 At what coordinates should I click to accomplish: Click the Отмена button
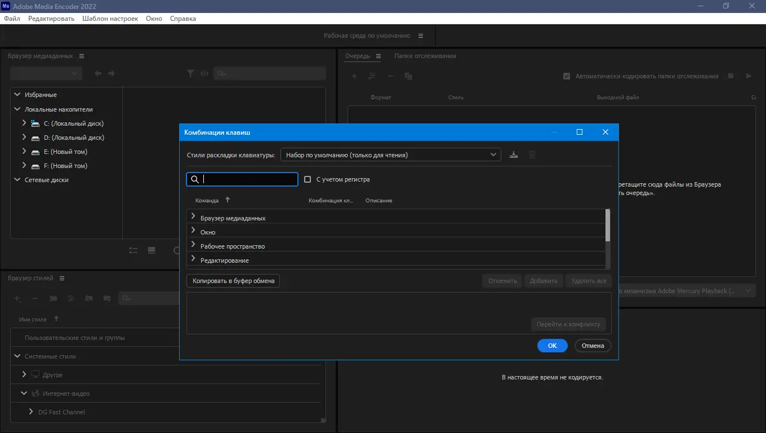(x=593, y=346)
